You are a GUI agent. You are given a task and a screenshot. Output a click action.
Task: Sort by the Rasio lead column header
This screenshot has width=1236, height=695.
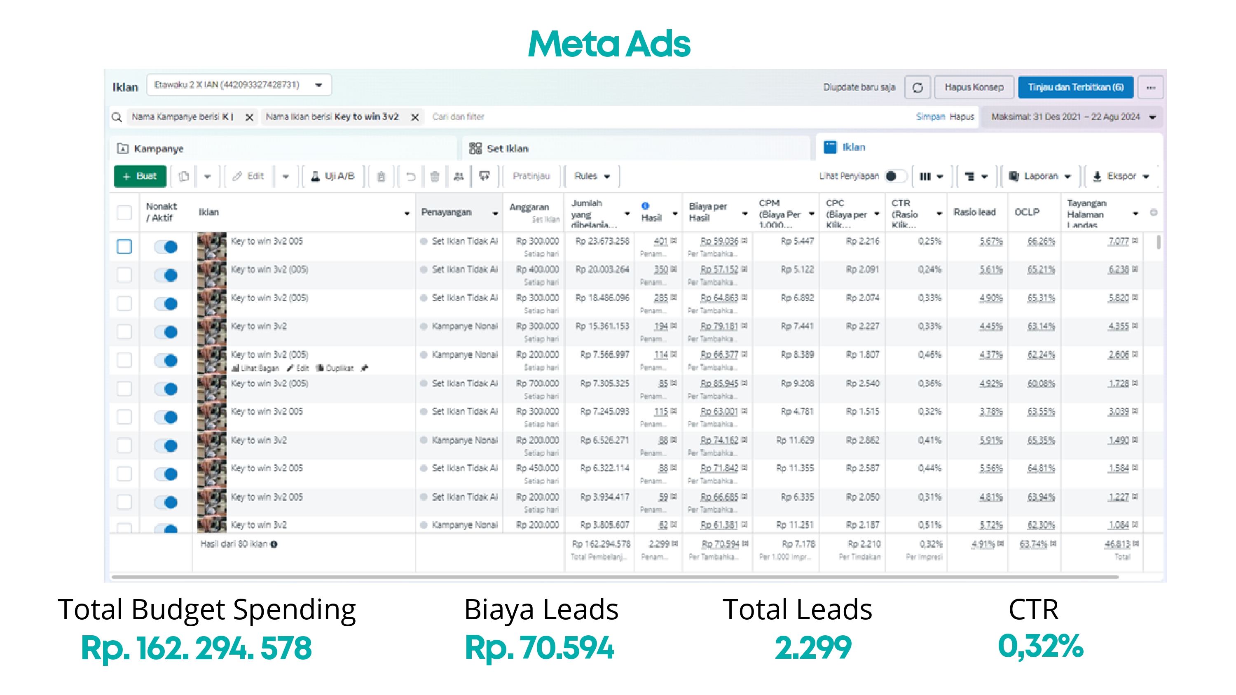(x=974, y=212)
